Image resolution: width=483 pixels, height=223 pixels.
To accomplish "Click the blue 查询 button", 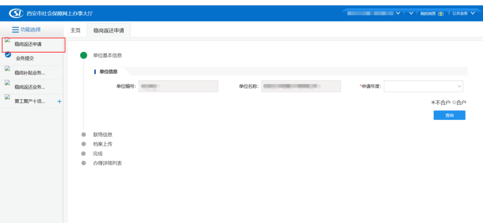I will [449, 115].
